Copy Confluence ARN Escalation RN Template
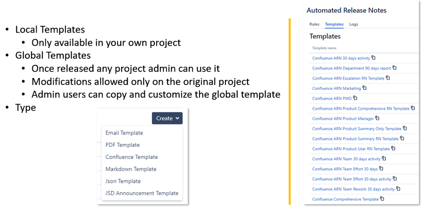Image resolution: width=424 pixels, height=207 pixels. pyautogui.click(x=388, y=78)
